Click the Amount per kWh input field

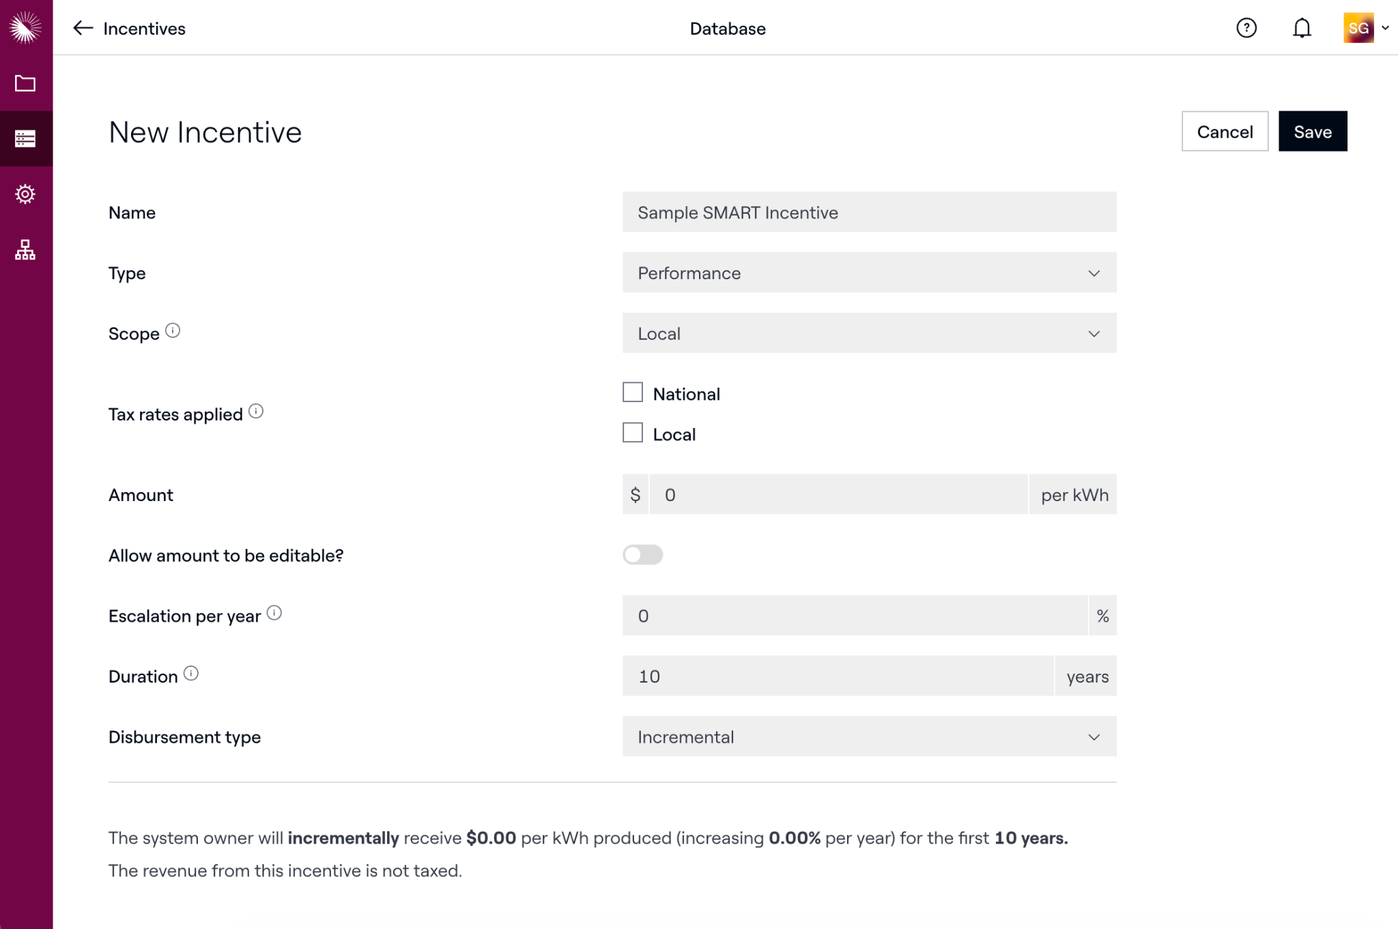click(x=838, y=494)
